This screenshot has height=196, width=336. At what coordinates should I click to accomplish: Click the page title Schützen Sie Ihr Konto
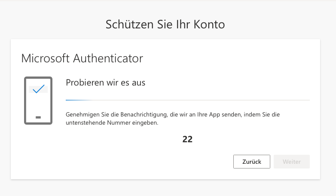click(x=165, y=24)
